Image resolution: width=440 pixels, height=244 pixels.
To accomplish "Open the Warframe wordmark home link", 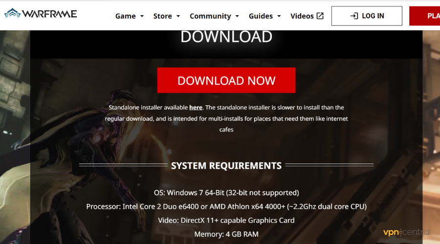I will (49, 14).
